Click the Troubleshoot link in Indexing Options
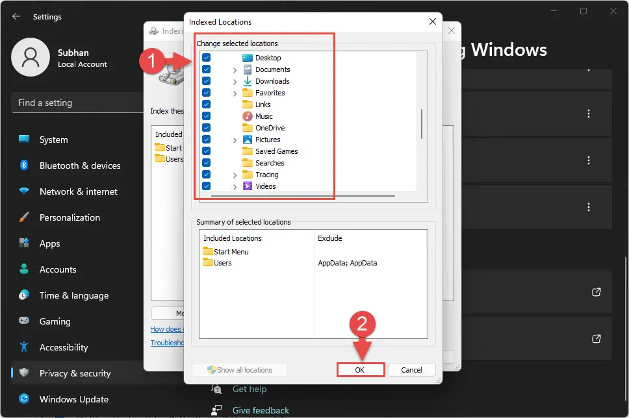The height and width of the screenshot is (418, 629). [167, 343]
